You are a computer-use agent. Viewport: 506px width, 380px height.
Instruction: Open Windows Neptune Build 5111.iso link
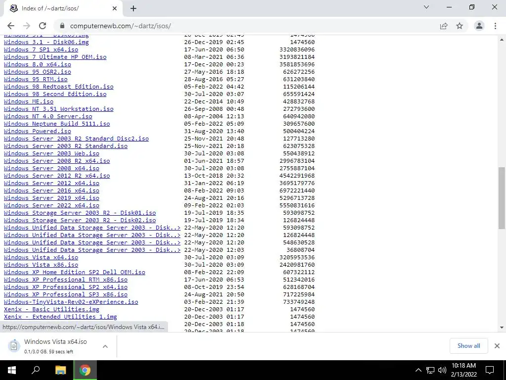coord(57,124)
